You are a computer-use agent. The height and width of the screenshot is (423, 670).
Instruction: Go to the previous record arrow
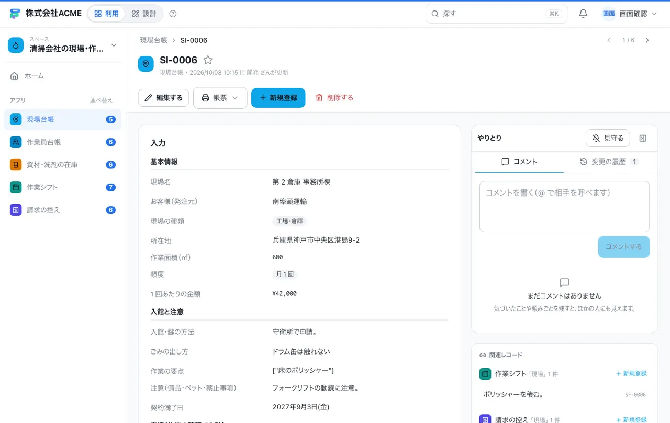[x=609, y=40]
